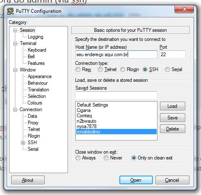201x195 pixels.
Task: Open the Session category
Action: coord(27,30)
